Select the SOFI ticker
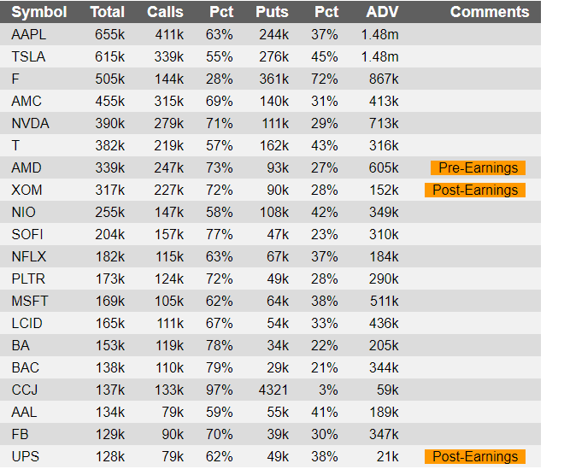The height and width of the screenshot is (475, 564). click(x=27, y=235)
